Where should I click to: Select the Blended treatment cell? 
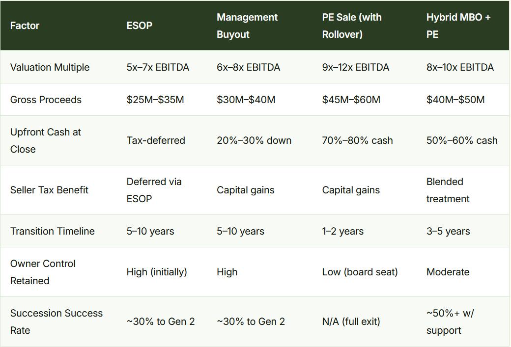coord(448,190)
